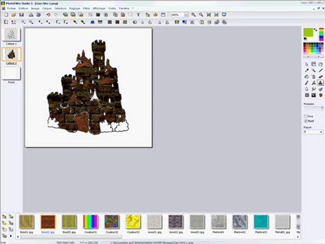Click the green foreground color swatch

click(x=308, y=33)
